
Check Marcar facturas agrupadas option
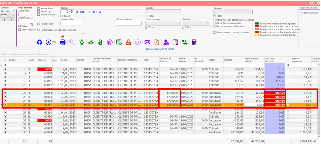click(214, 23)
